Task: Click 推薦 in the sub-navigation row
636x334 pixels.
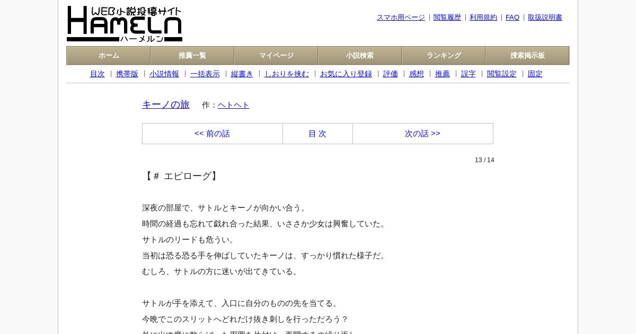Action: (x=443, y=74)
